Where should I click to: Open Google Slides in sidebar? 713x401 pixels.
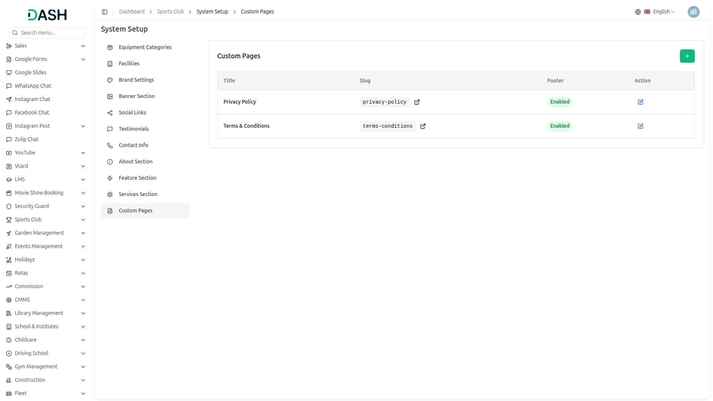(30, 72)
